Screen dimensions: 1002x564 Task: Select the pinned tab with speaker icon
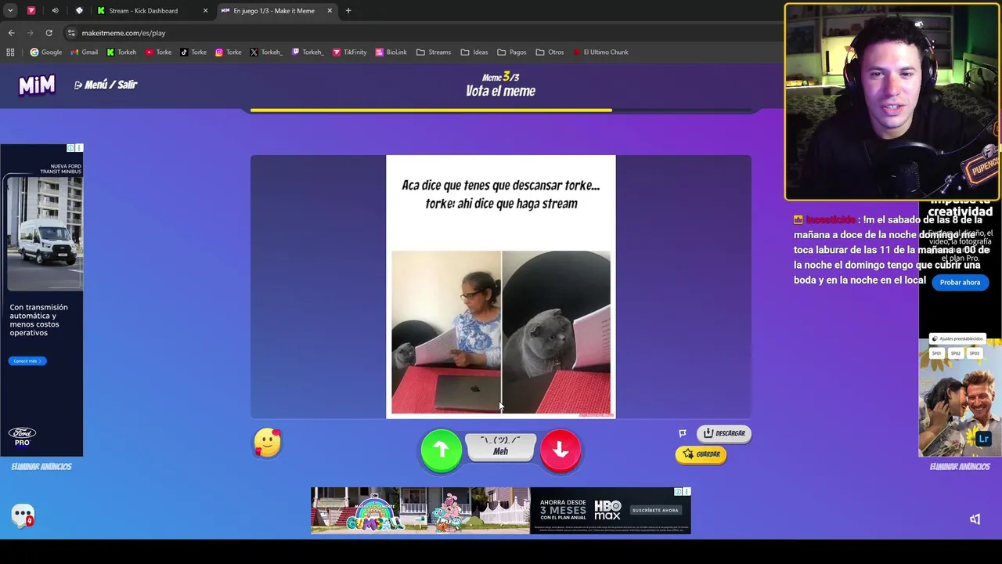point(55,11)
